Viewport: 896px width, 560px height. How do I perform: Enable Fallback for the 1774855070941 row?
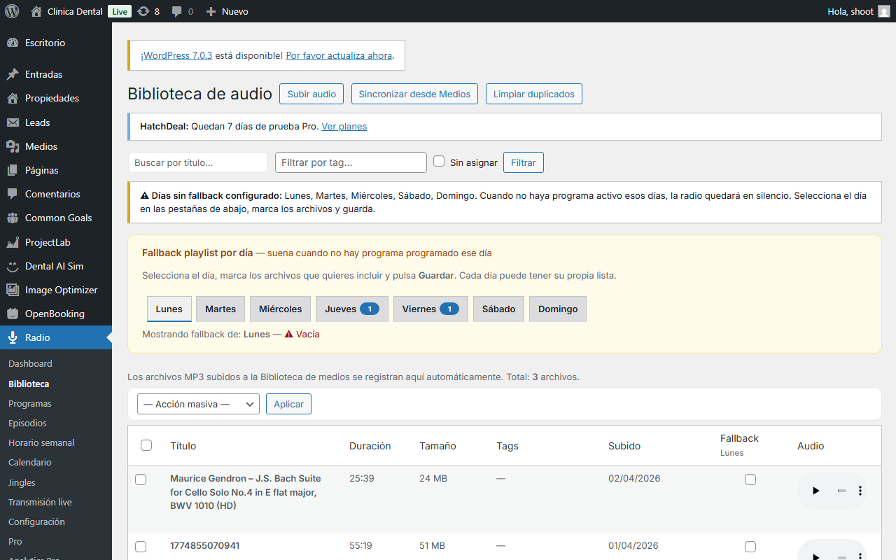[750, 547]
